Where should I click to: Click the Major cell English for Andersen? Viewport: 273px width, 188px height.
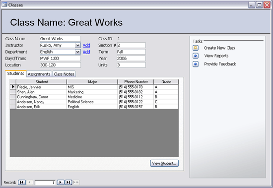(92, 107)
